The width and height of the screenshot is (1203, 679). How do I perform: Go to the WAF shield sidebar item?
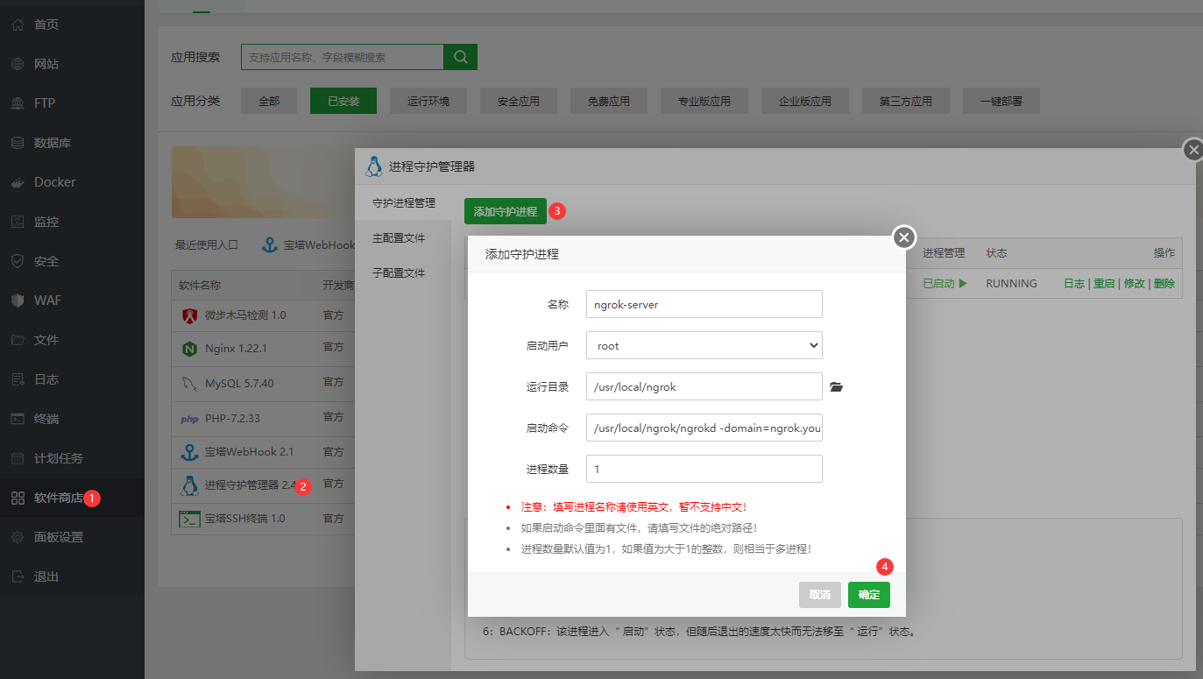click(47, 301)
